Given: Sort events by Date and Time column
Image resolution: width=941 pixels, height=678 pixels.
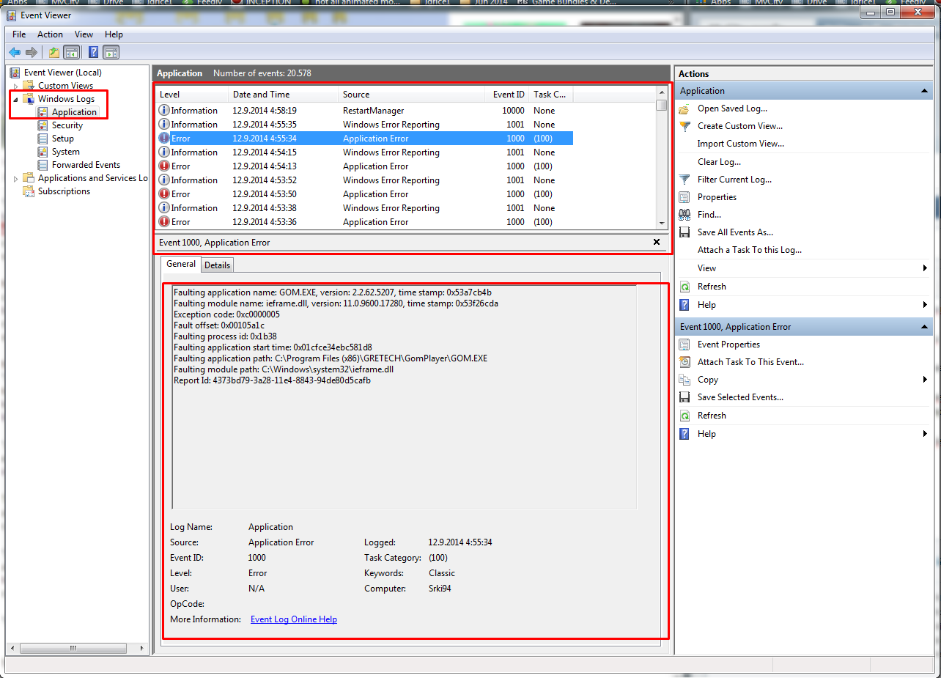Looking at the screenshot, I should [284, 95].
